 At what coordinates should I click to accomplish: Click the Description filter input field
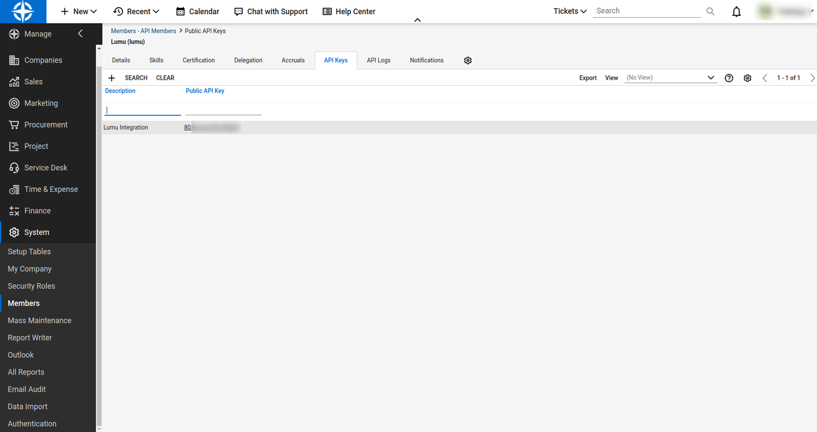coord(142,110)
